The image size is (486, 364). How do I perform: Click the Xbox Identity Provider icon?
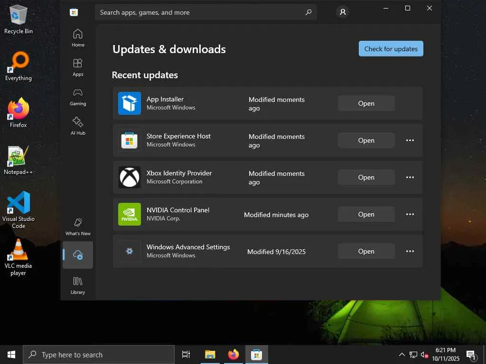[x=129, y=177]
